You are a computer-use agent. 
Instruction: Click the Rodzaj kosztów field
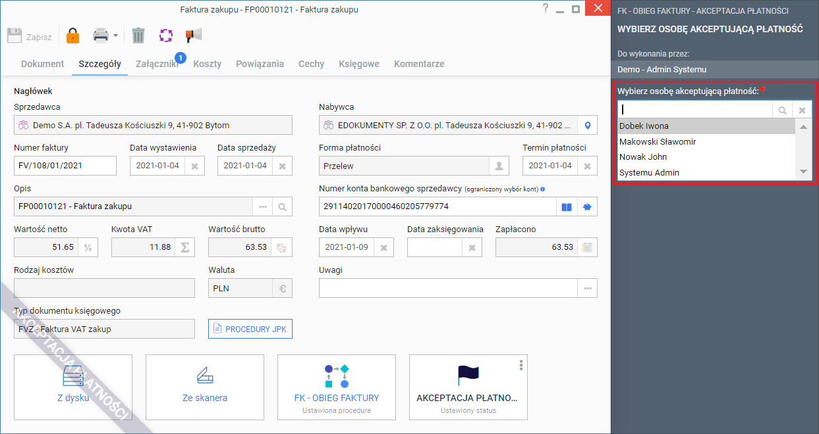tap(104, 288)
